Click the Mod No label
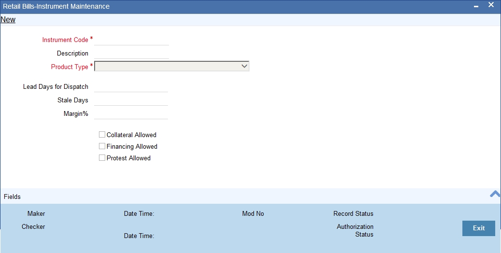The height and width of the screenshot is (253, 501). [253, 213]
